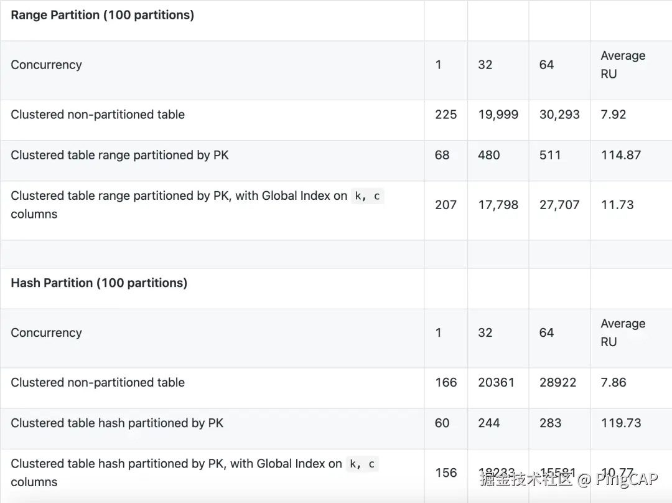Click the 27,707 value cell
The width and height of the screenshot is (672, 503).
[559, 205]
